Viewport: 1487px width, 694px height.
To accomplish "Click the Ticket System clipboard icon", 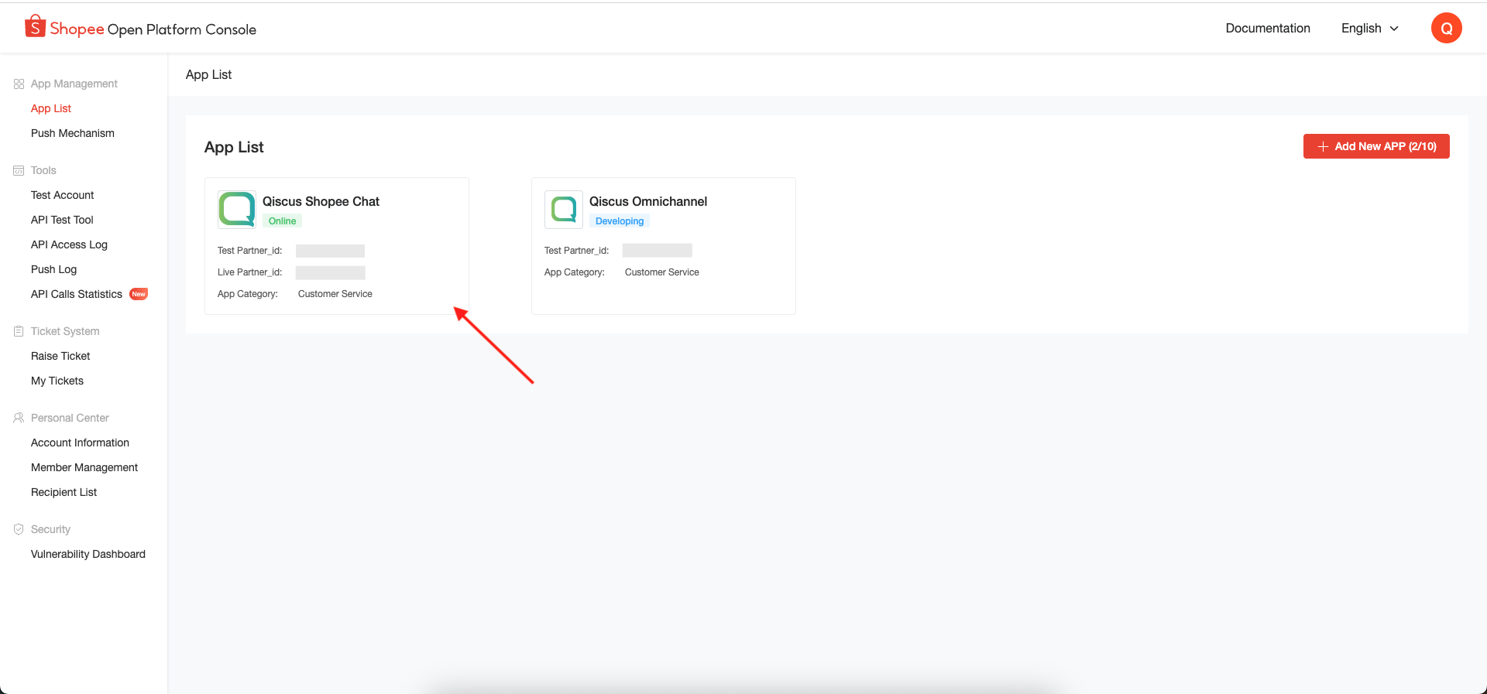I will [19, 331].
